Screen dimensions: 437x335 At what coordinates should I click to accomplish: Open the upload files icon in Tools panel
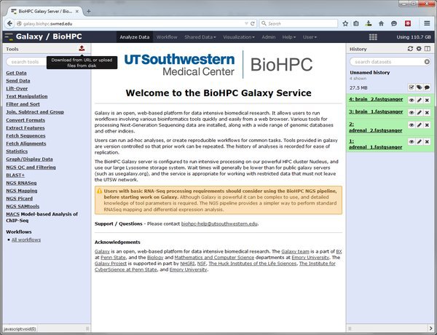click(x=82, y=48)
